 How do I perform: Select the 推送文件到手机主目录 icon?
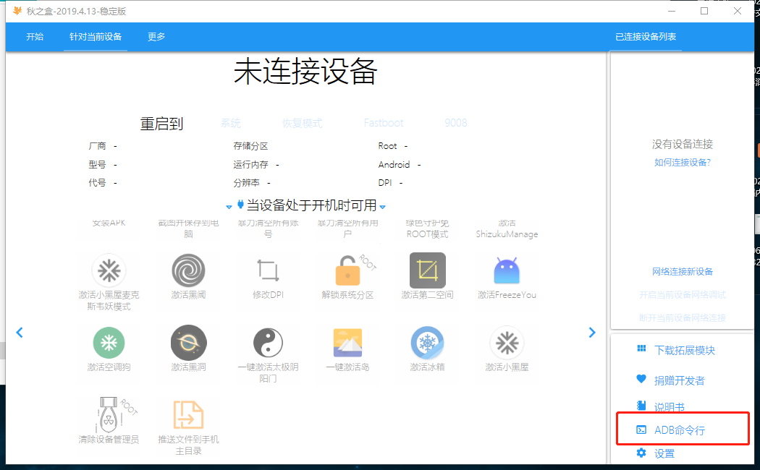[x=188, y=415]
